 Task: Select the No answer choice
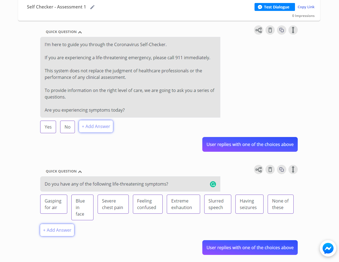[67, 127]
